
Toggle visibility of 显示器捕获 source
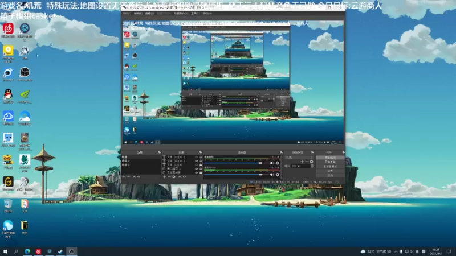click(x=196, y=173)
